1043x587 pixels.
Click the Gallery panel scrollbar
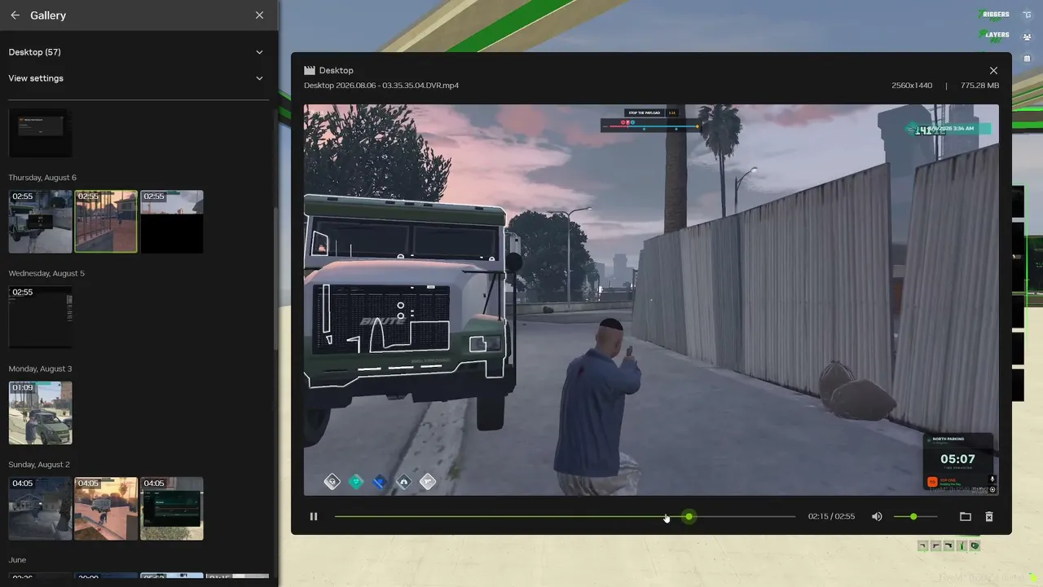click(274, 277)
